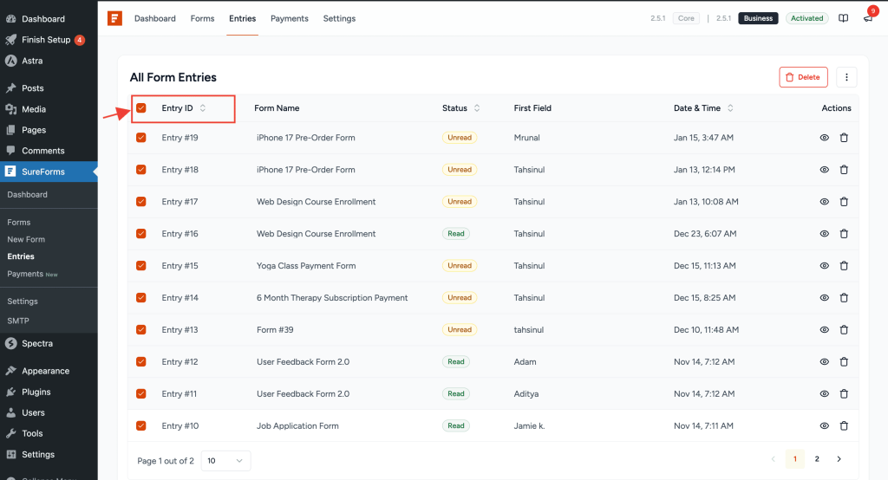Image resolution: width=888 pixels, height=480 pixels.
Task: Click the Read status badge of Entry #16
Action: click(x=456, y=234)
